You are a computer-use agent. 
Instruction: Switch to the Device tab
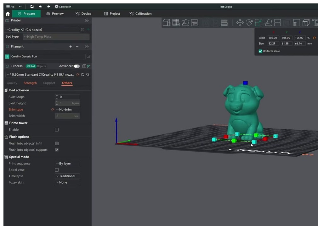coord(83,13)
